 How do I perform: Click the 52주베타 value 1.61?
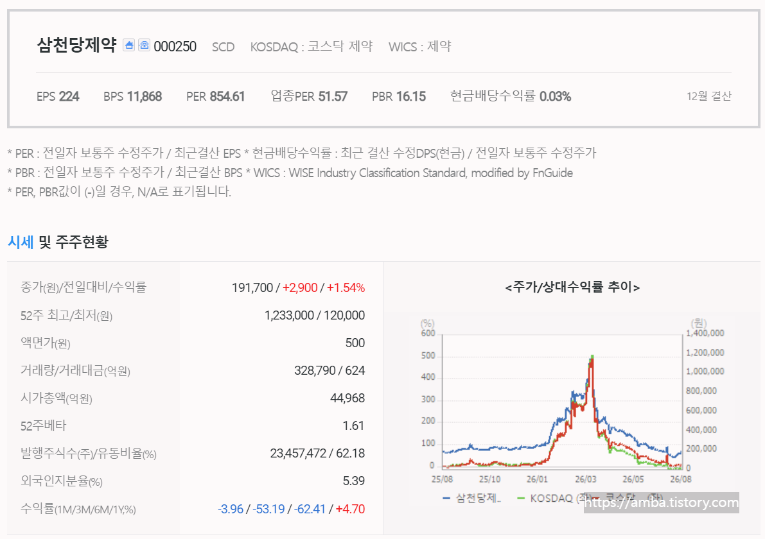[x=354, y=426]
